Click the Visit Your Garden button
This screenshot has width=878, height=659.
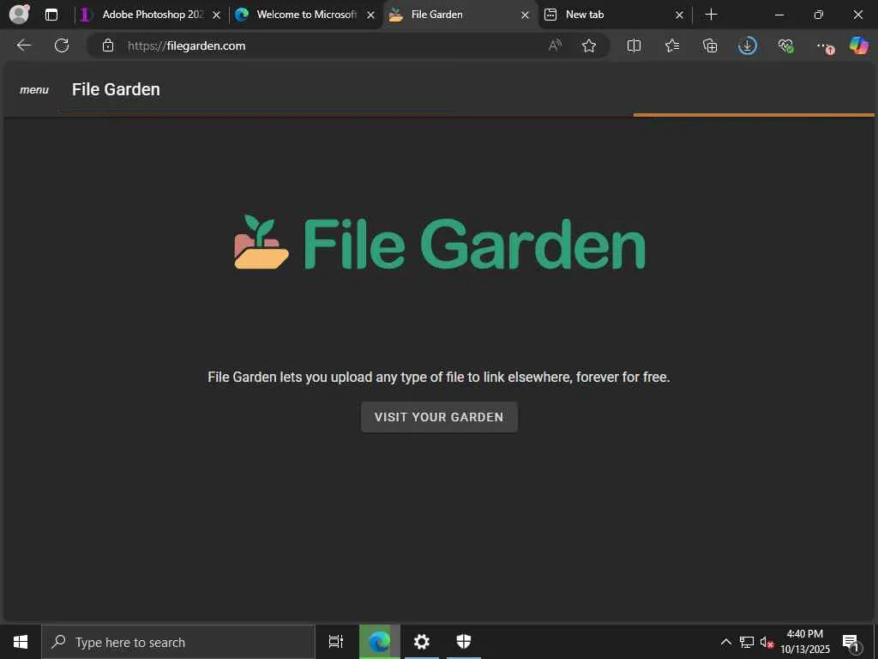(x=439, y=417)
